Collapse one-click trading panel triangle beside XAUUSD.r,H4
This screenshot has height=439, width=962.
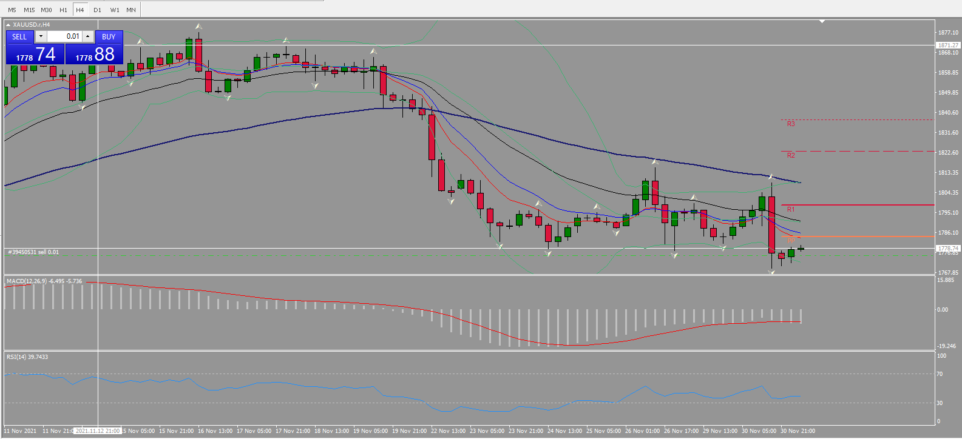tap(8, 25)
